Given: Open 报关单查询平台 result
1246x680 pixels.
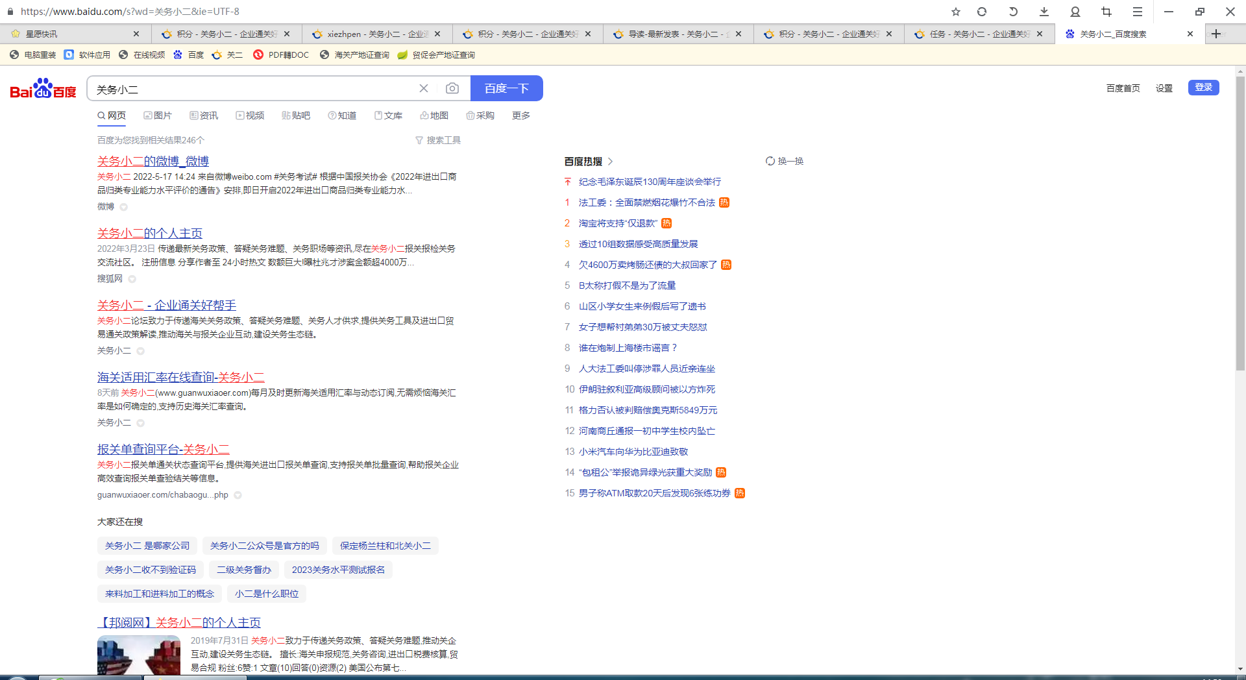Looking at the screenshot, I should pyautogui.click(x=164, y=449).
